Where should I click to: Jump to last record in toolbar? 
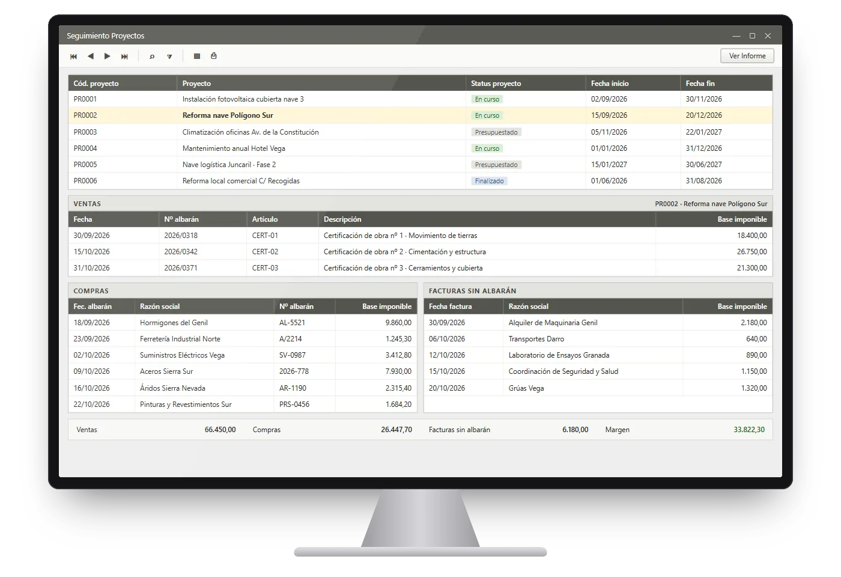pos(124,56)
